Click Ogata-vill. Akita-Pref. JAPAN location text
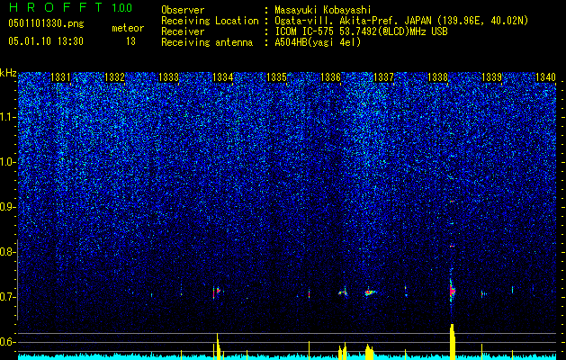The image size is (566, 360). [401, 21]
